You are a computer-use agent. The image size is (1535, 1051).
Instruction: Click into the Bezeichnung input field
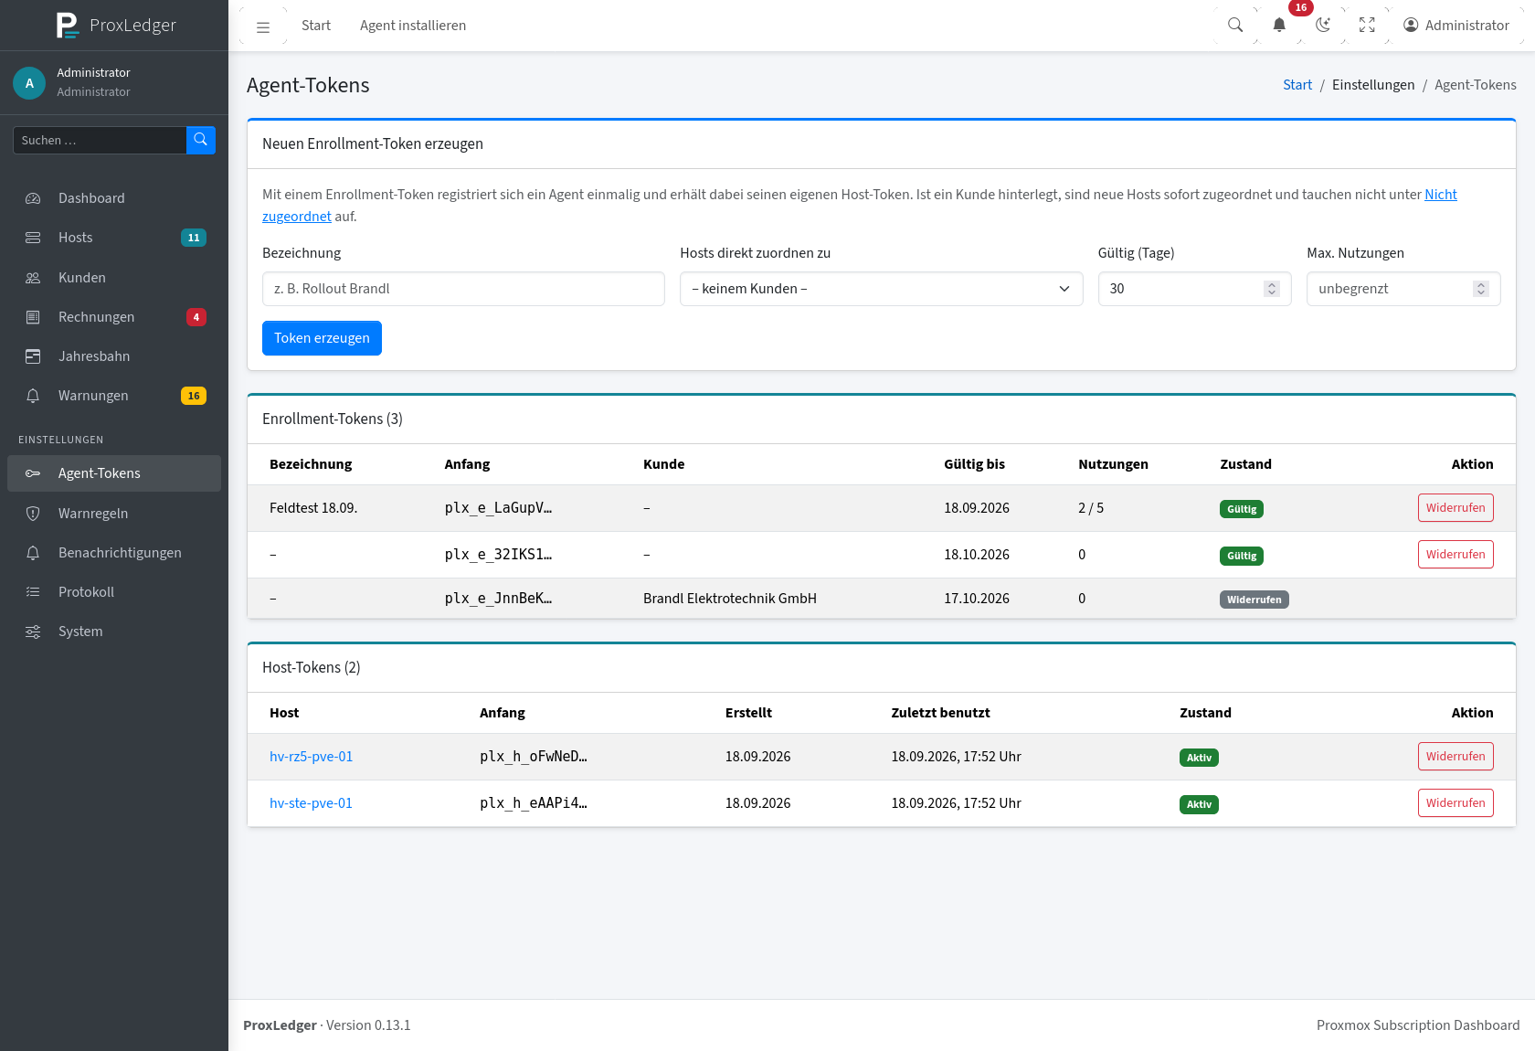click(463, 289)
